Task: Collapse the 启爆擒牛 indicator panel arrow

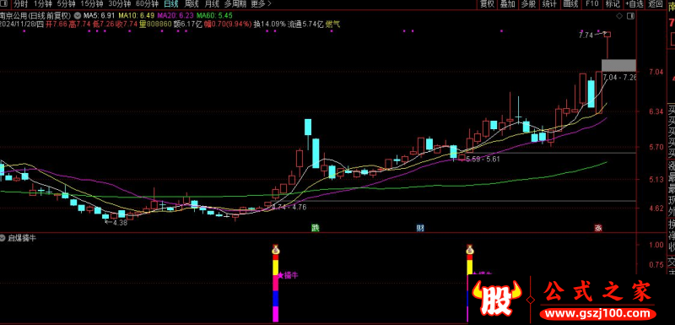Action: click(3, 238)
